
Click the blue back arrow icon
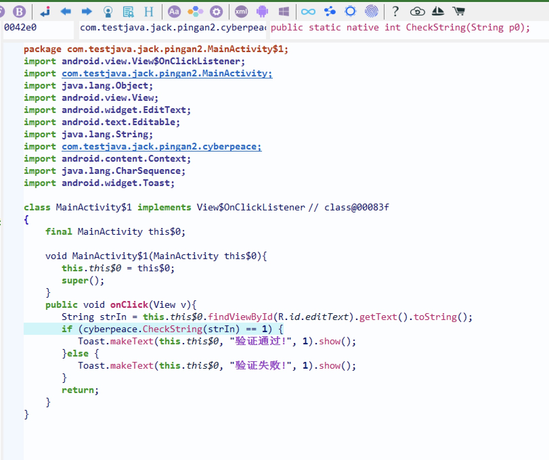[x=66, y=12]
